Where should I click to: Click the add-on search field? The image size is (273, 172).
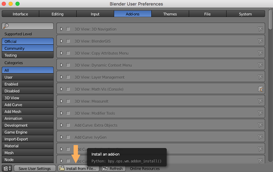[x=28, y=26]
